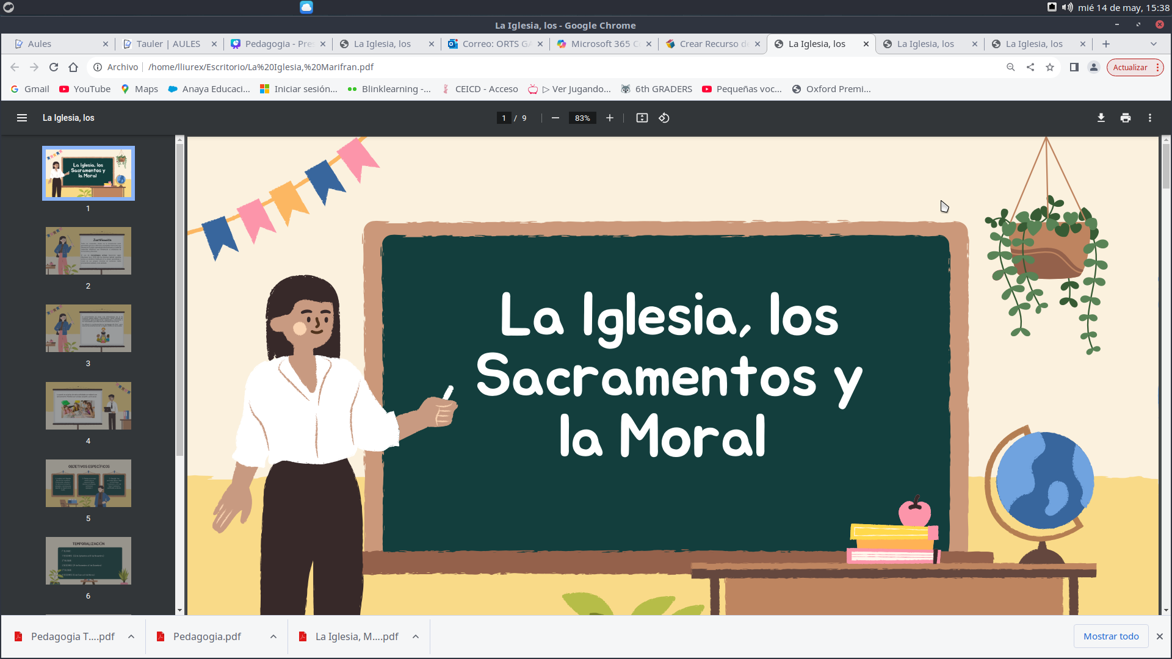This screenshot has height=659, width=1172.
Task: Open a new tab with plus button
Action: pyautogui.click(x=1106, y=44)
